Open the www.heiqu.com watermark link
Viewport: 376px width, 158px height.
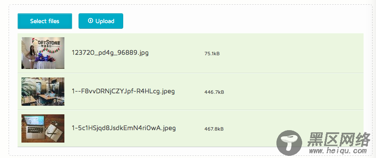point(338,151)
